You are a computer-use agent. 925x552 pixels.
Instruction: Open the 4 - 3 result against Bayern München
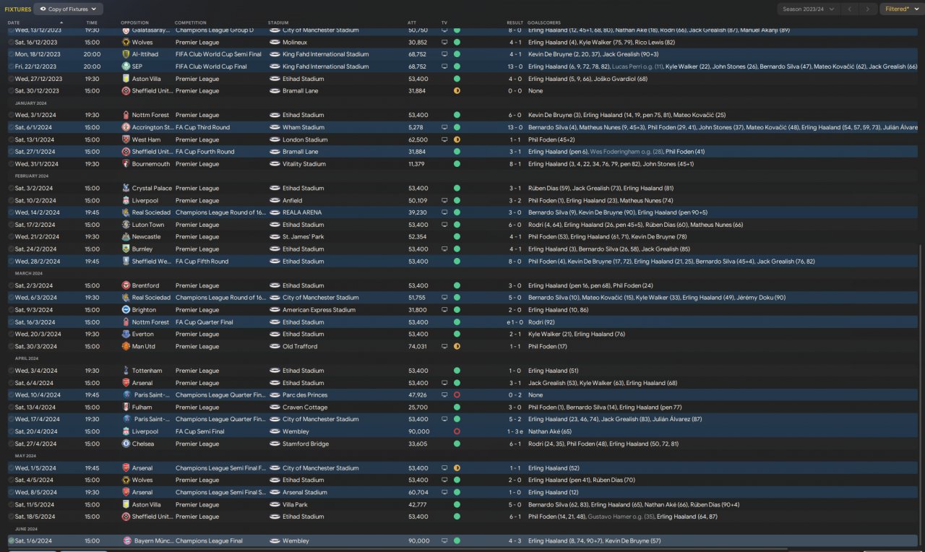[515, 540]
